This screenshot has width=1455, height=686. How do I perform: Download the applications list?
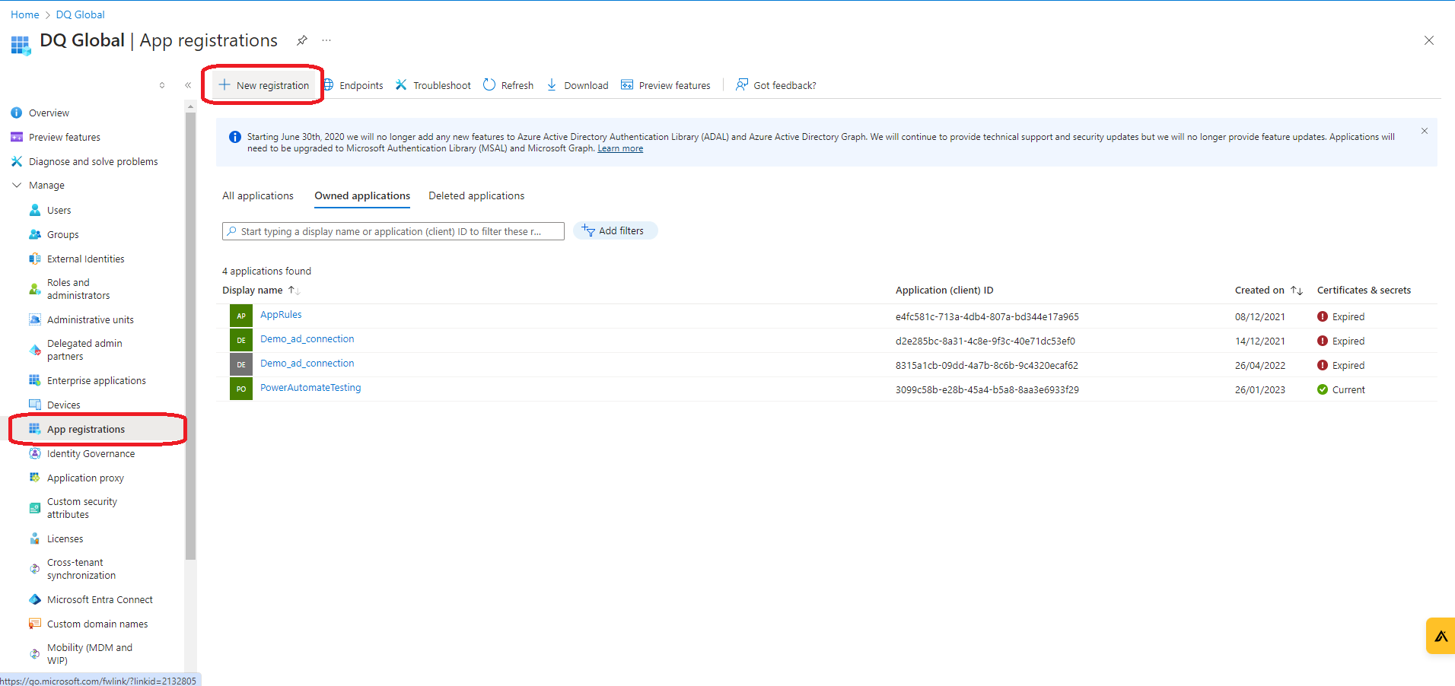(578, 85)
